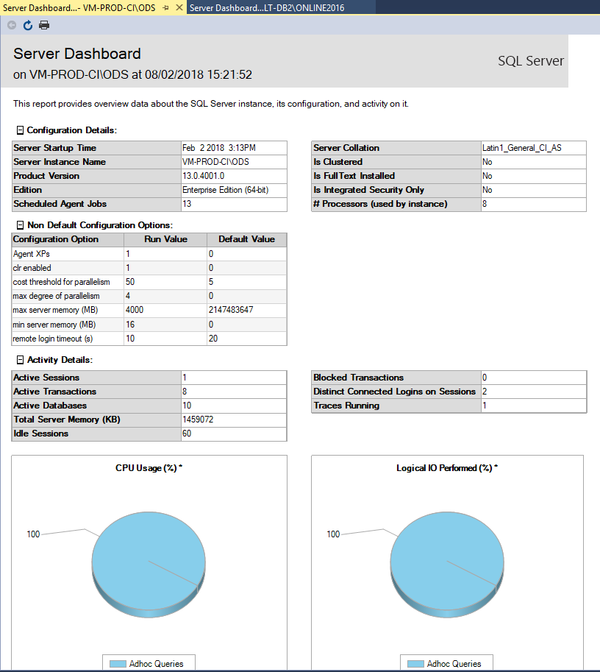
Task: Click Adhoc Queries swatch under Logical IO chart
Action: click(x=415, y=664)
